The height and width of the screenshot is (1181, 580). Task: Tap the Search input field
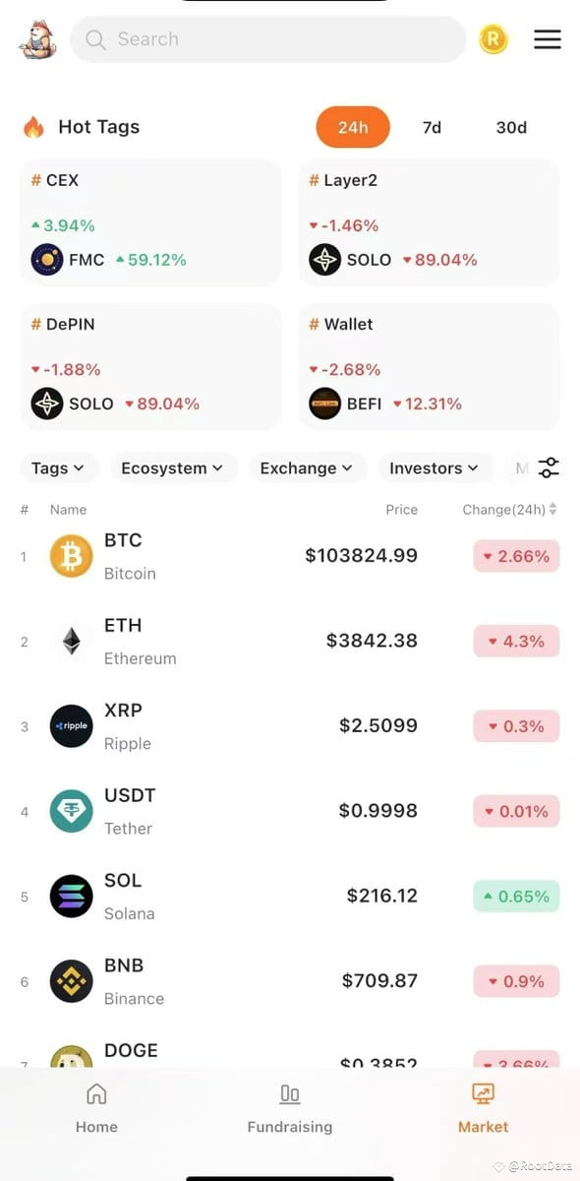click(x=268, y=39)
